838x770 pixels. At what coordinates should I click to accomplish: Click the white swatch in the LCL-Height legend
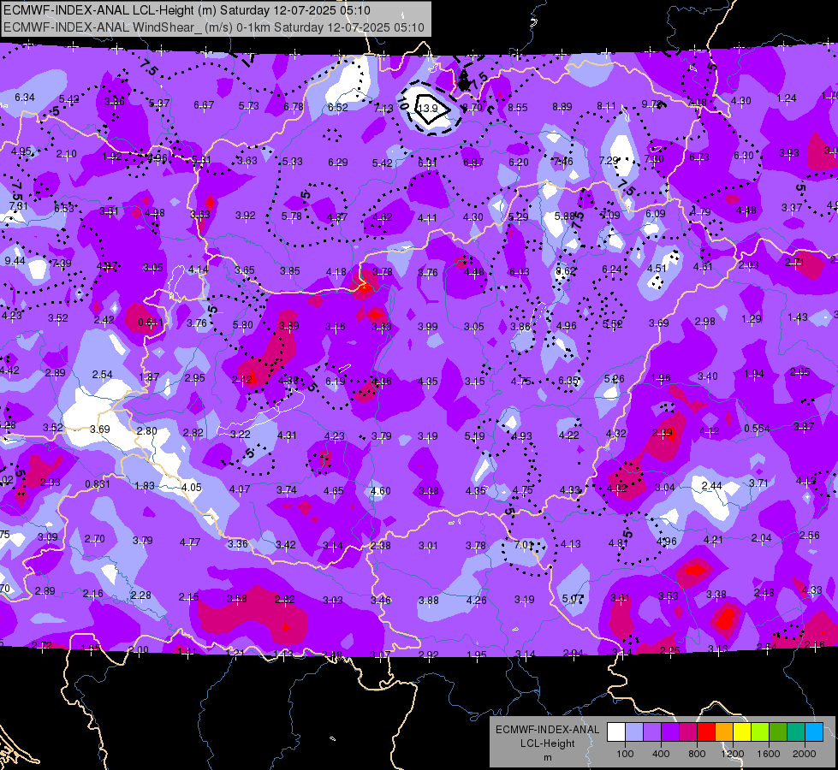[616, 732]
